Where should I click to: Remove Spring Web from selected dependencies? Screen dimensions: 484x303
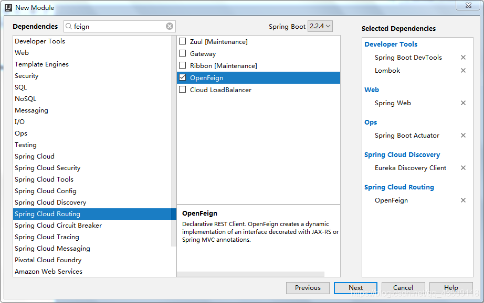tap(463, 103)
